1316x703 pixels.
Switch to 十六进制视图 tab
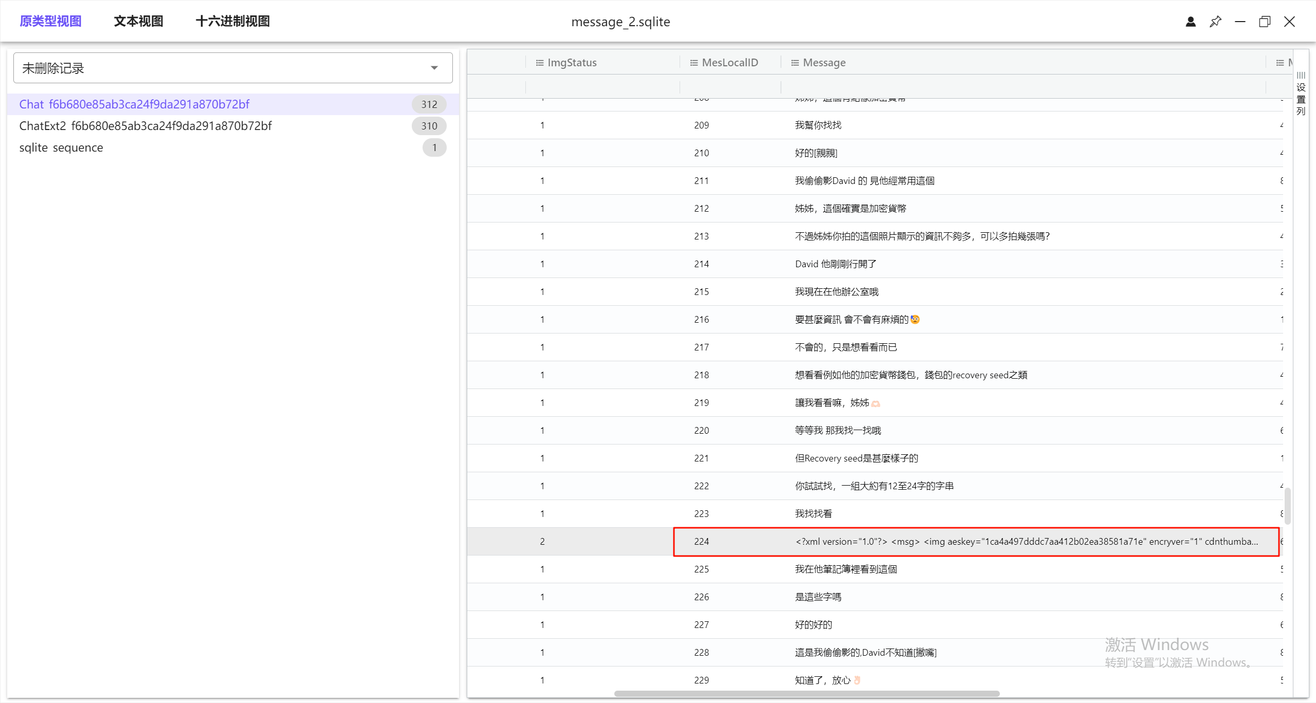233,21
